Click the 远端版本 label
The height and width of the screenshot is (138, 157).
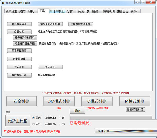coord(51,124)
